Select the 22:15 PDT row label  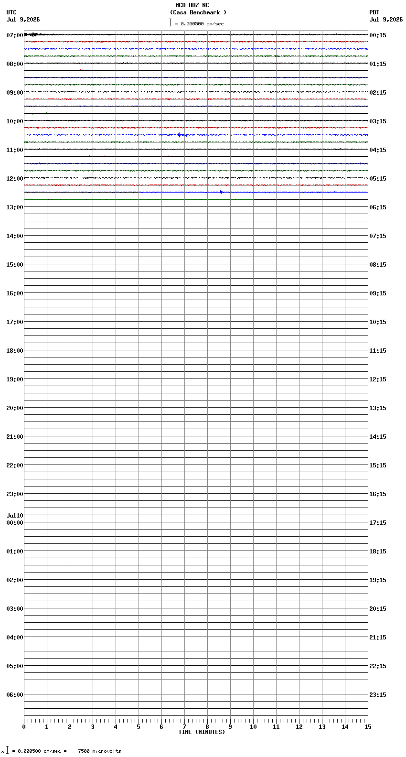click(x=378, y=666)
